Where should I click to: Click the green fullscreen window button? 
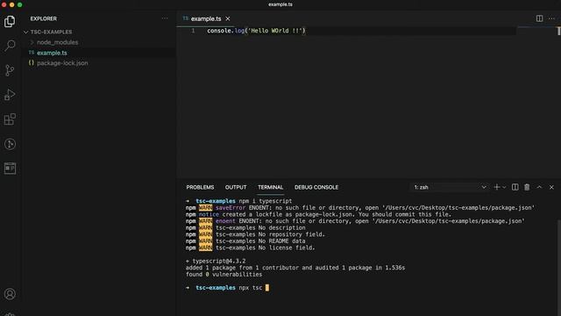[19, 4]
